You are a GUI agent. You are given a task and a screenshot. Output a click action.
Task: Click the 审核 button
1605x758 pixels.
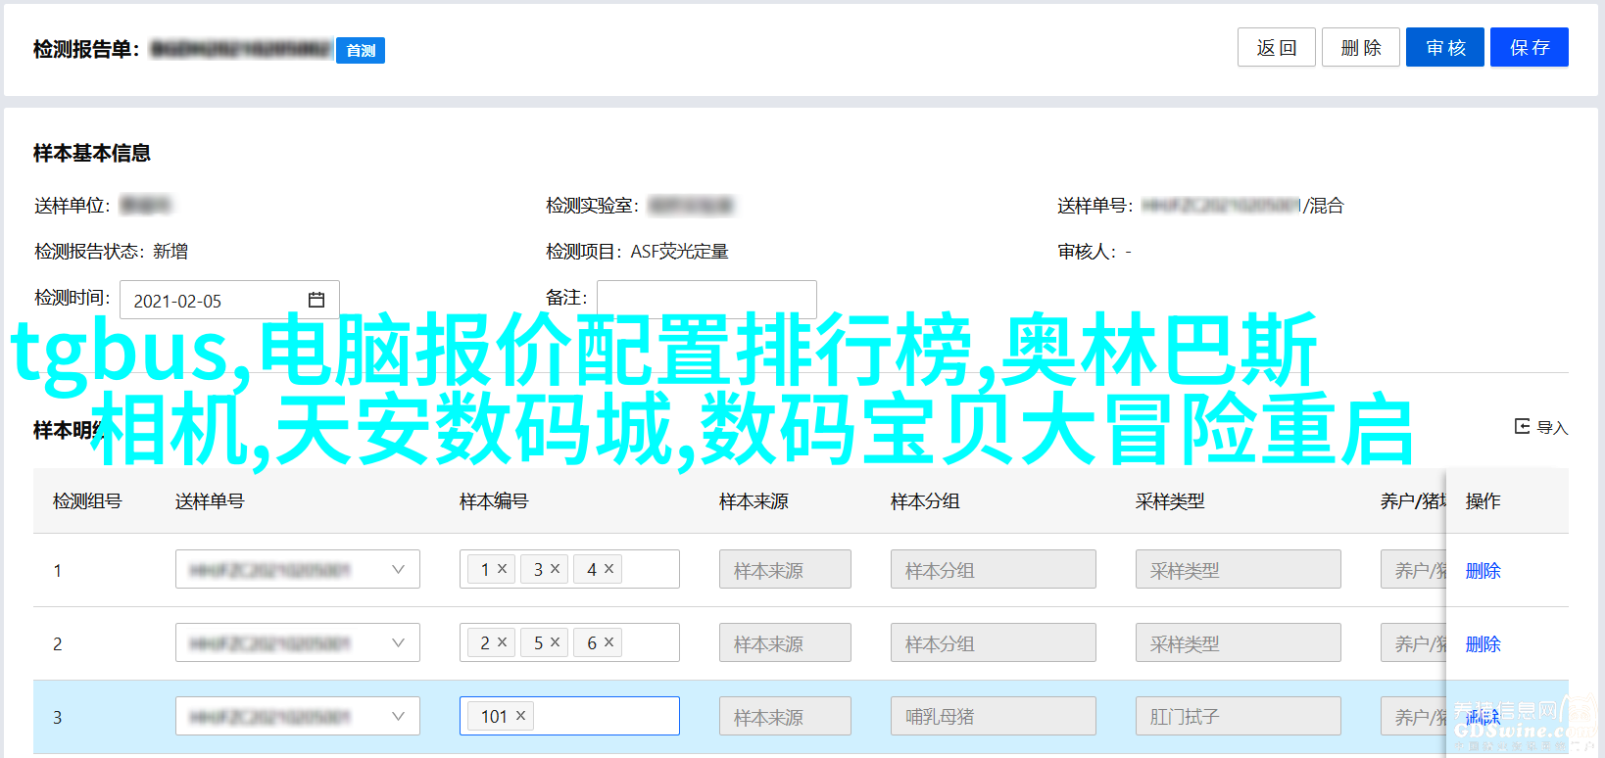pyautogui.click(x=1445, y=47)
